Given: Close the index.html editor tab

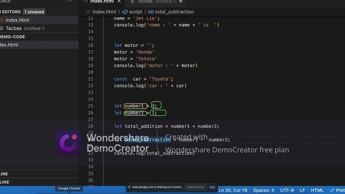Looking at the screenshot, I should 119,2.
